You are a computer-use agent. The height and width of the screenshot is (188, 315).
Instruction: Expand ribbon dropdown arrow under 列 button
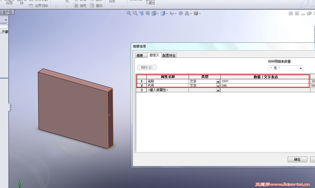[x=67, y=6]
